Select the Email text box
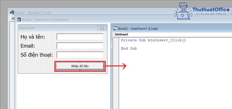The image size is (232, 109). [x=80, y=46]
